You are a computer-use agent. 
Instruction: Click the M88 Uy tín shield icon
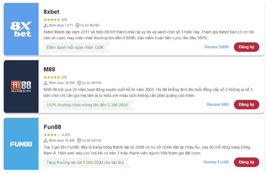tap(79, 83)
